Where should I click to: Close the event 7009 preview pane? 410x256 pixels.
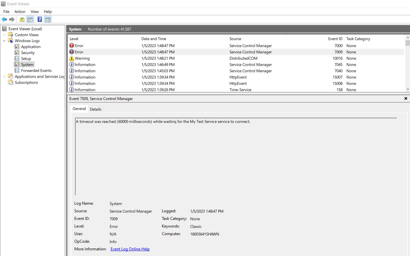(x=406, y=98)
